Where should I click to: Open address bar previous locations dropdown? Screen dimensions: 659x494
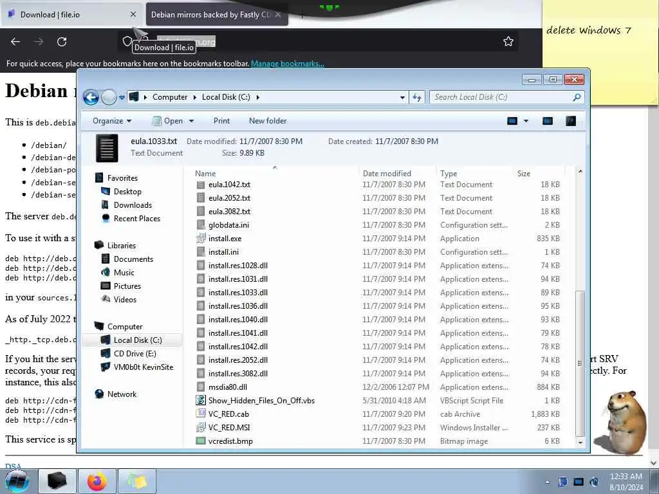[x=402, y=98]
